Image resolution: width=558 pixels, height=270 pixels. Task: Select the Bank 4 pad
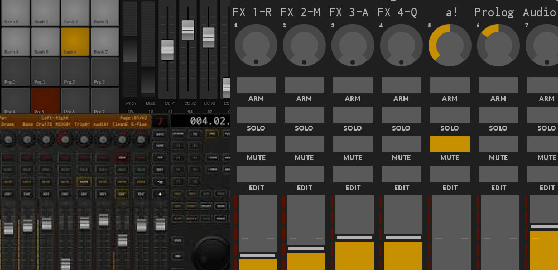tap(15, 42)
